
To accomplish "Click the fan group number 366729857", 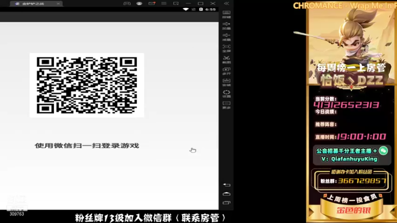I will coord(362,181).
